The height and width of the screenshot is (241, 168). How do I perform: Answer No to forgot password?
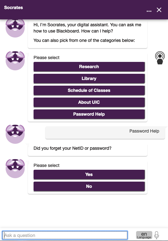pos(89,186)
